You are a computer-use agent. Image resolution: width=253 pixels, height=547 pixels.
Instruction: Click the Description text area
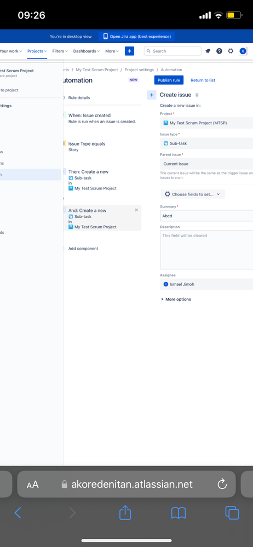pyautogui.click(x=206, y=250)
